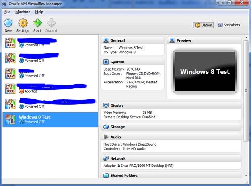
Task: Switch to Details view button
Action: coord(203,25)
